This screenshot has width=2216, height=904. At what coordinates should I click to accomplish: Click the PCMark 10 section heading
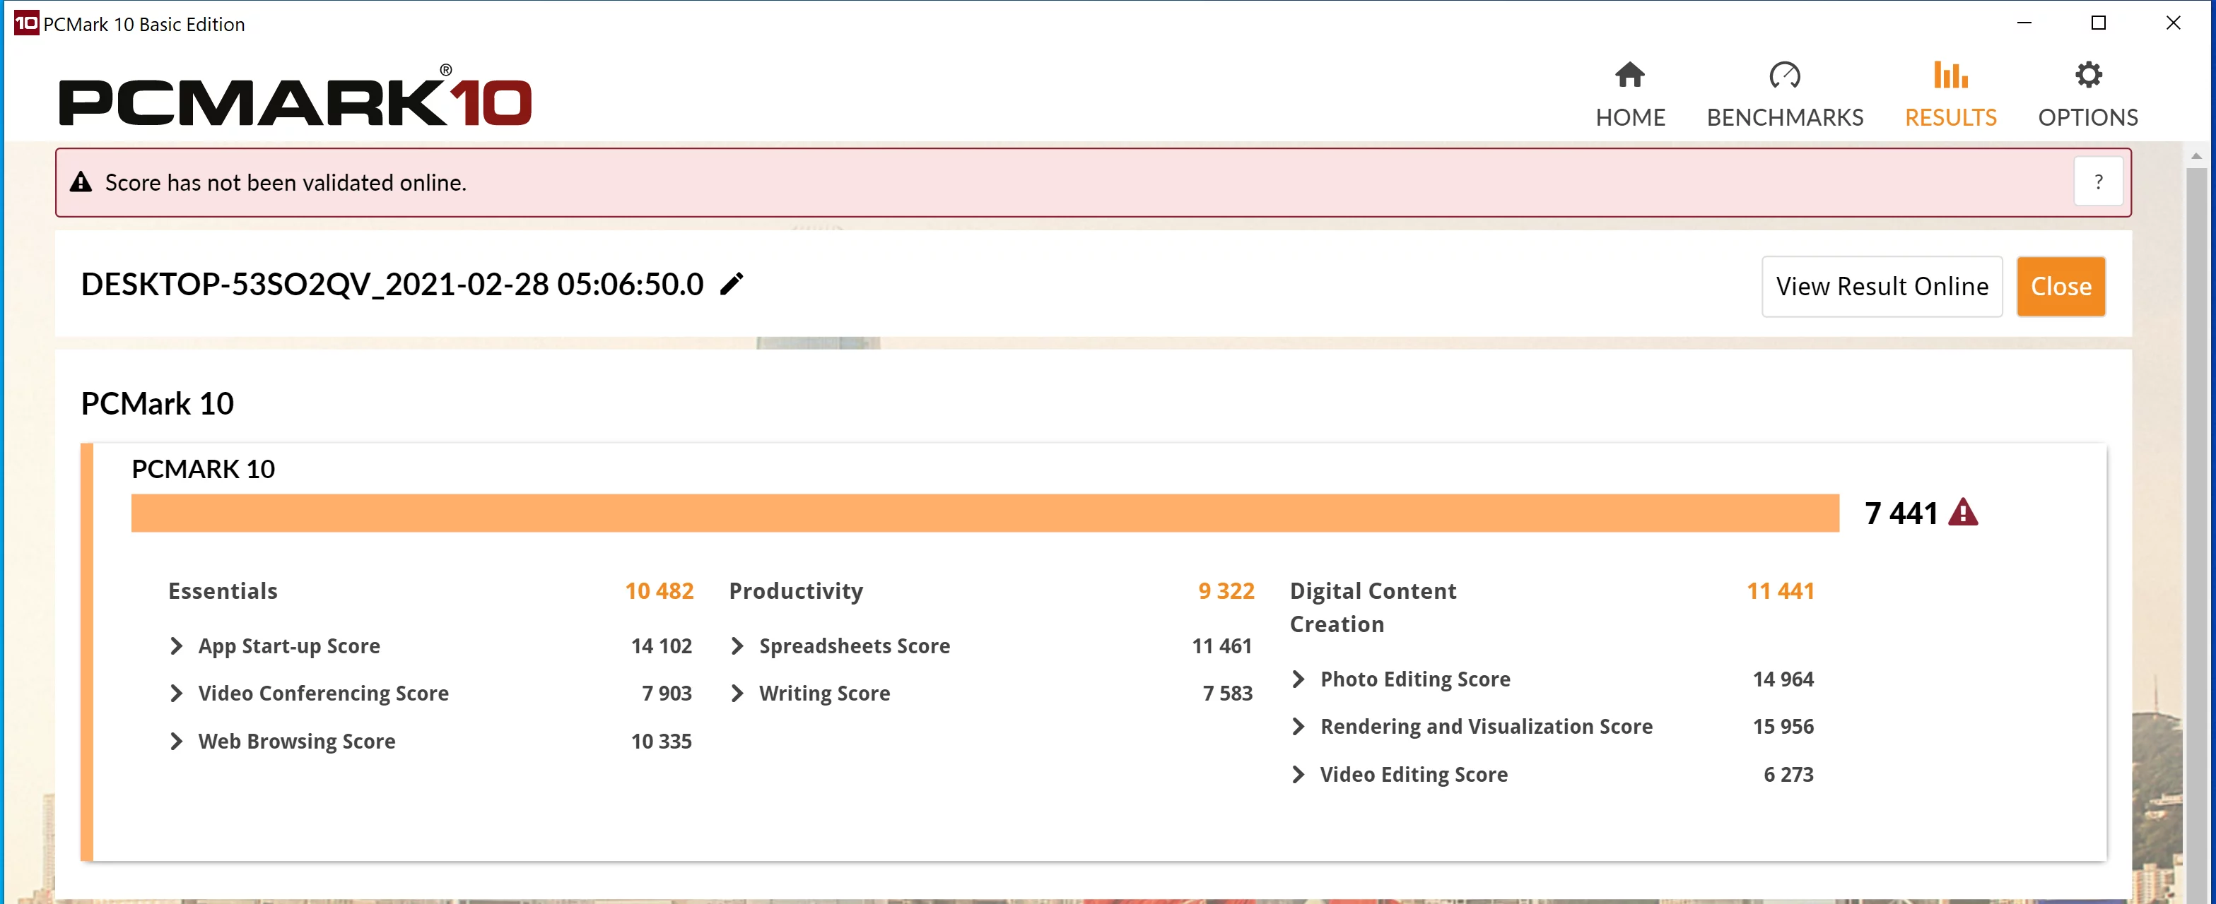(x=158, y=403)
